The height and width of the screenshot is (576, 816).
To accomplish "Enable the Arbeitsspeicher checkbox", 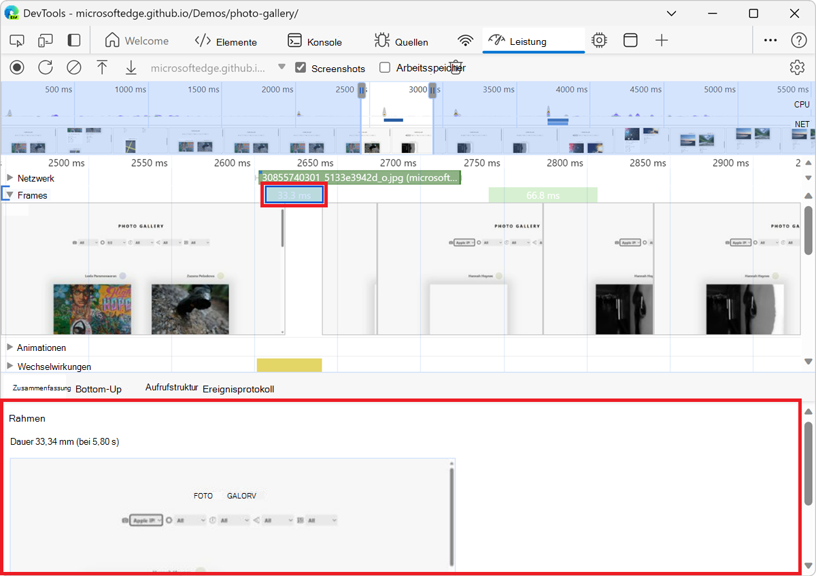I will point(385,68).
